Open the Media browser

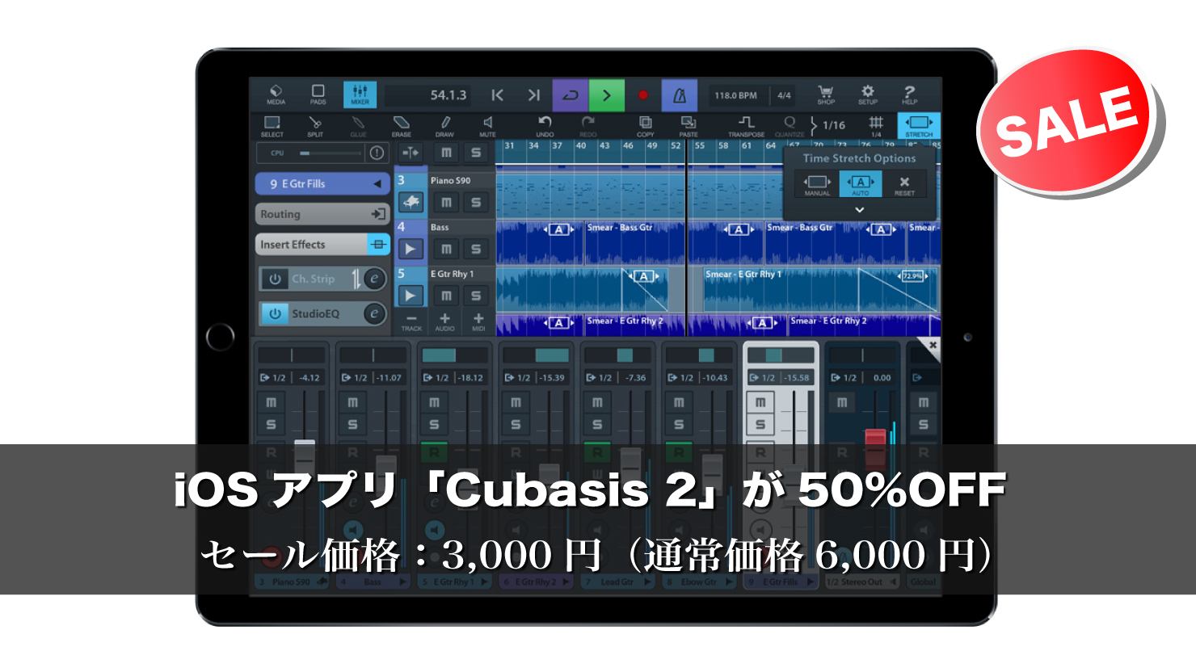(x=276, y=94)
